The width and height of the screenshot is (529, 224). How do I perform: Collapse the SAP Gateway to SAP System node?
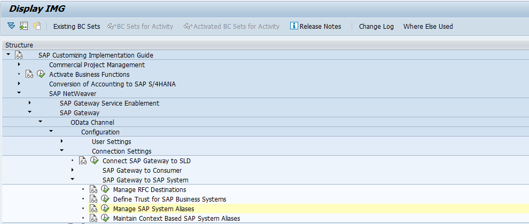click(x=72, y=180)
